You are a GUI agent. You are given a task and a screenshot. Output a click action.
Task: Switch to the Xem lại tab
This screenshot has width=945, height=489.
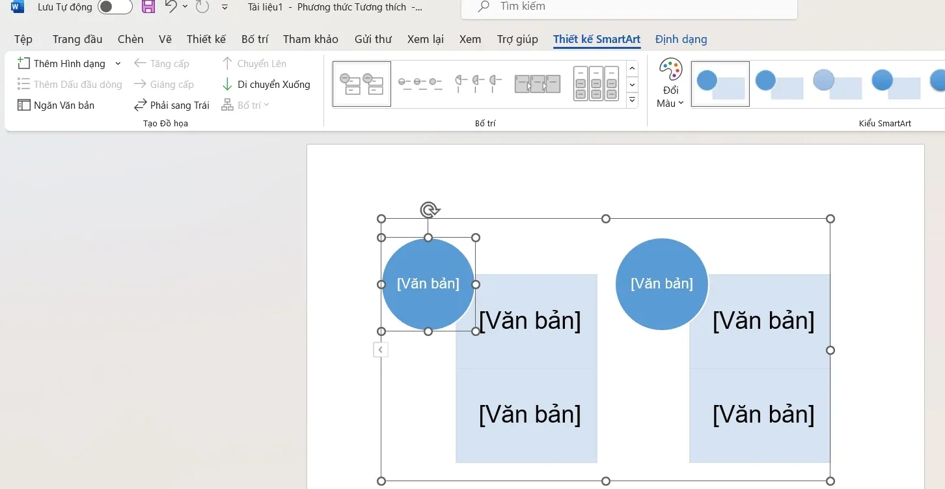[426, 39]
